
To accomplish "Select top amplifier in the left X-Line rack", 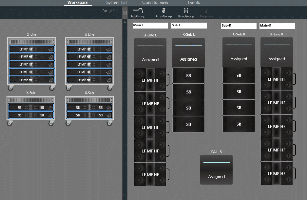I will pos(31,49).
